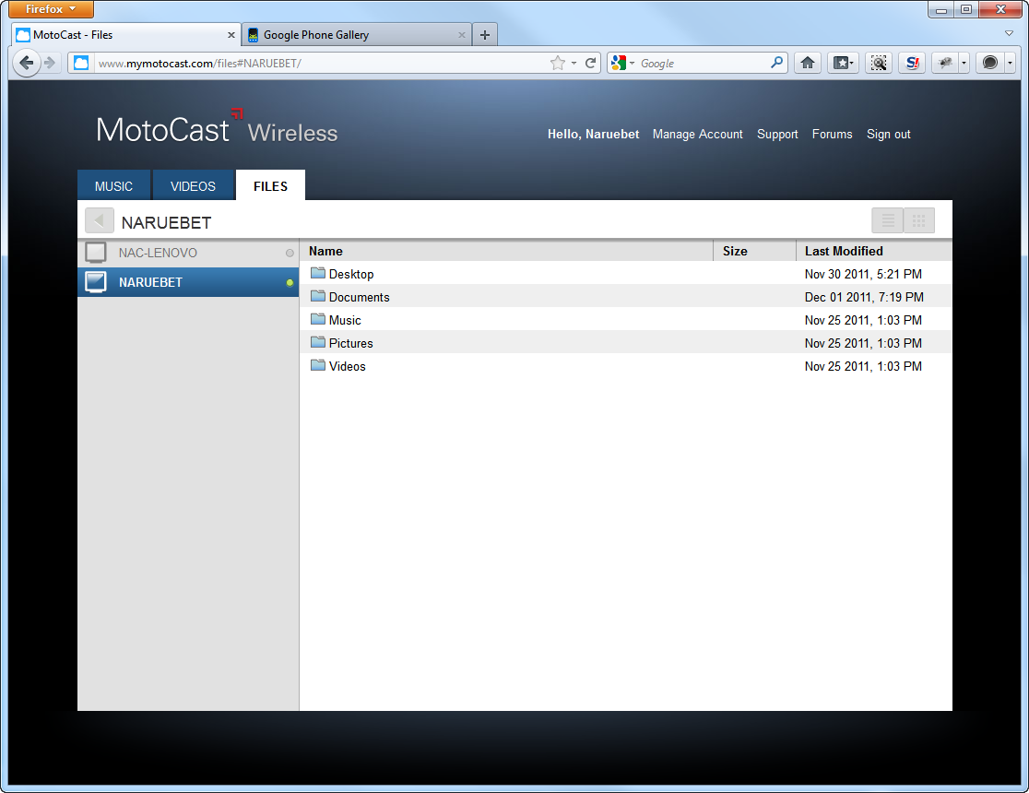Click Firefox home button
Viewport: 1029px width, 793px height.
click(808, 63)
